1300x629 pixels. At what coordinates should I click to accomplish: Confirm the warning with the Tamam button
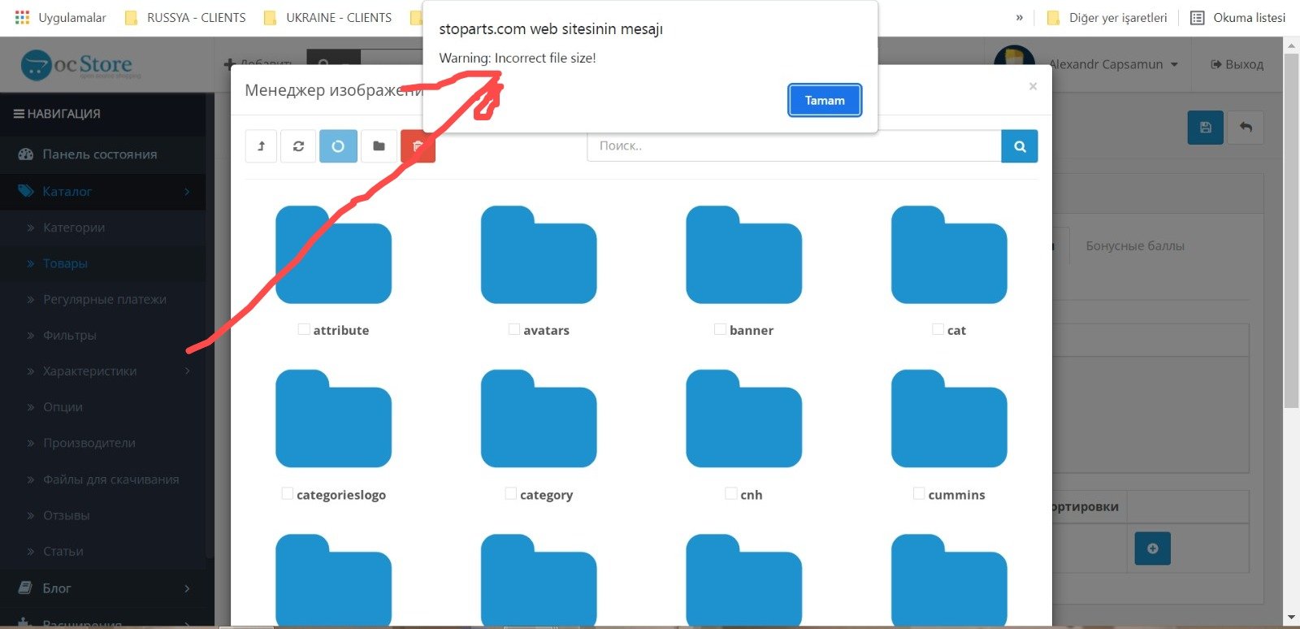pos(825,101)
